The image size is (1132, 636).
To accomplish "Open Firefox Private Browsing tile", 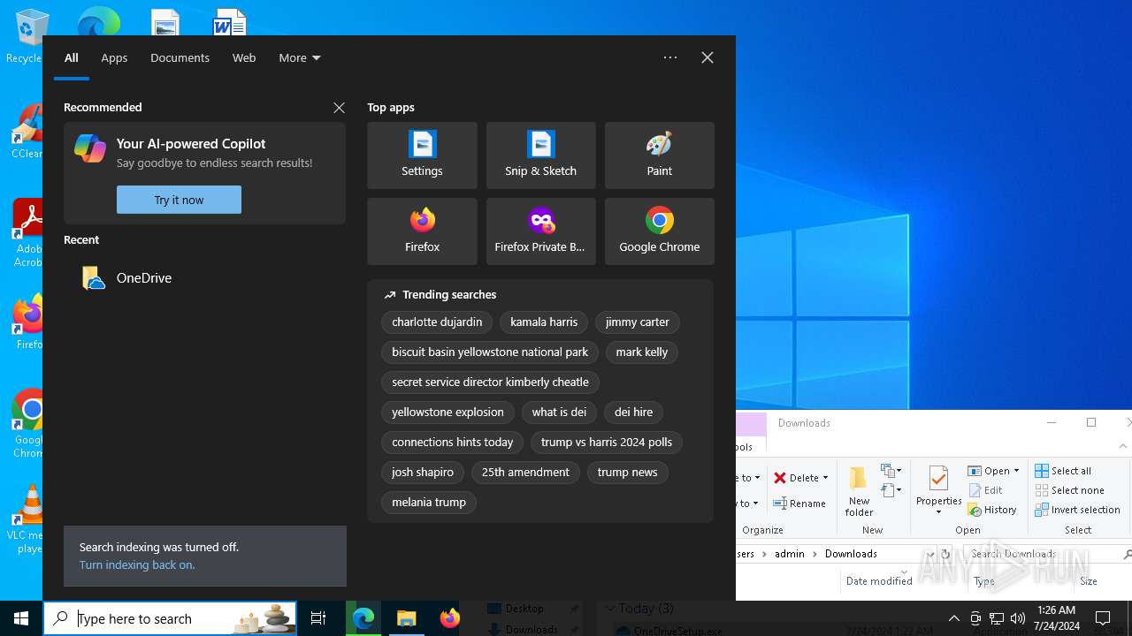I will 540,231.
